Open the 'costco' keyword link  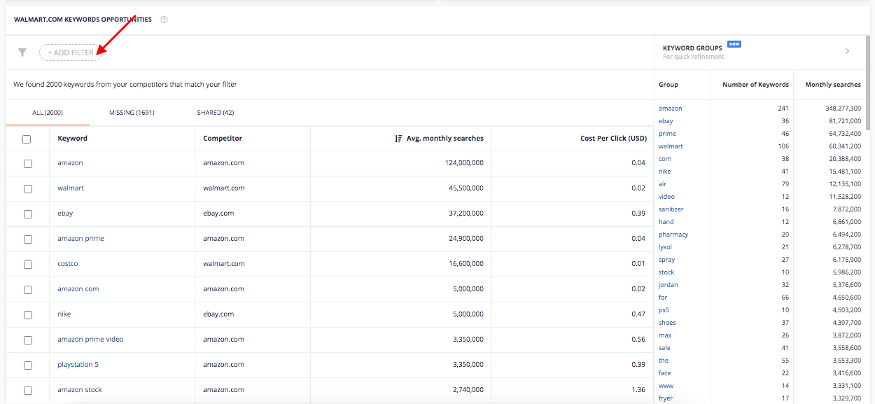68,264
